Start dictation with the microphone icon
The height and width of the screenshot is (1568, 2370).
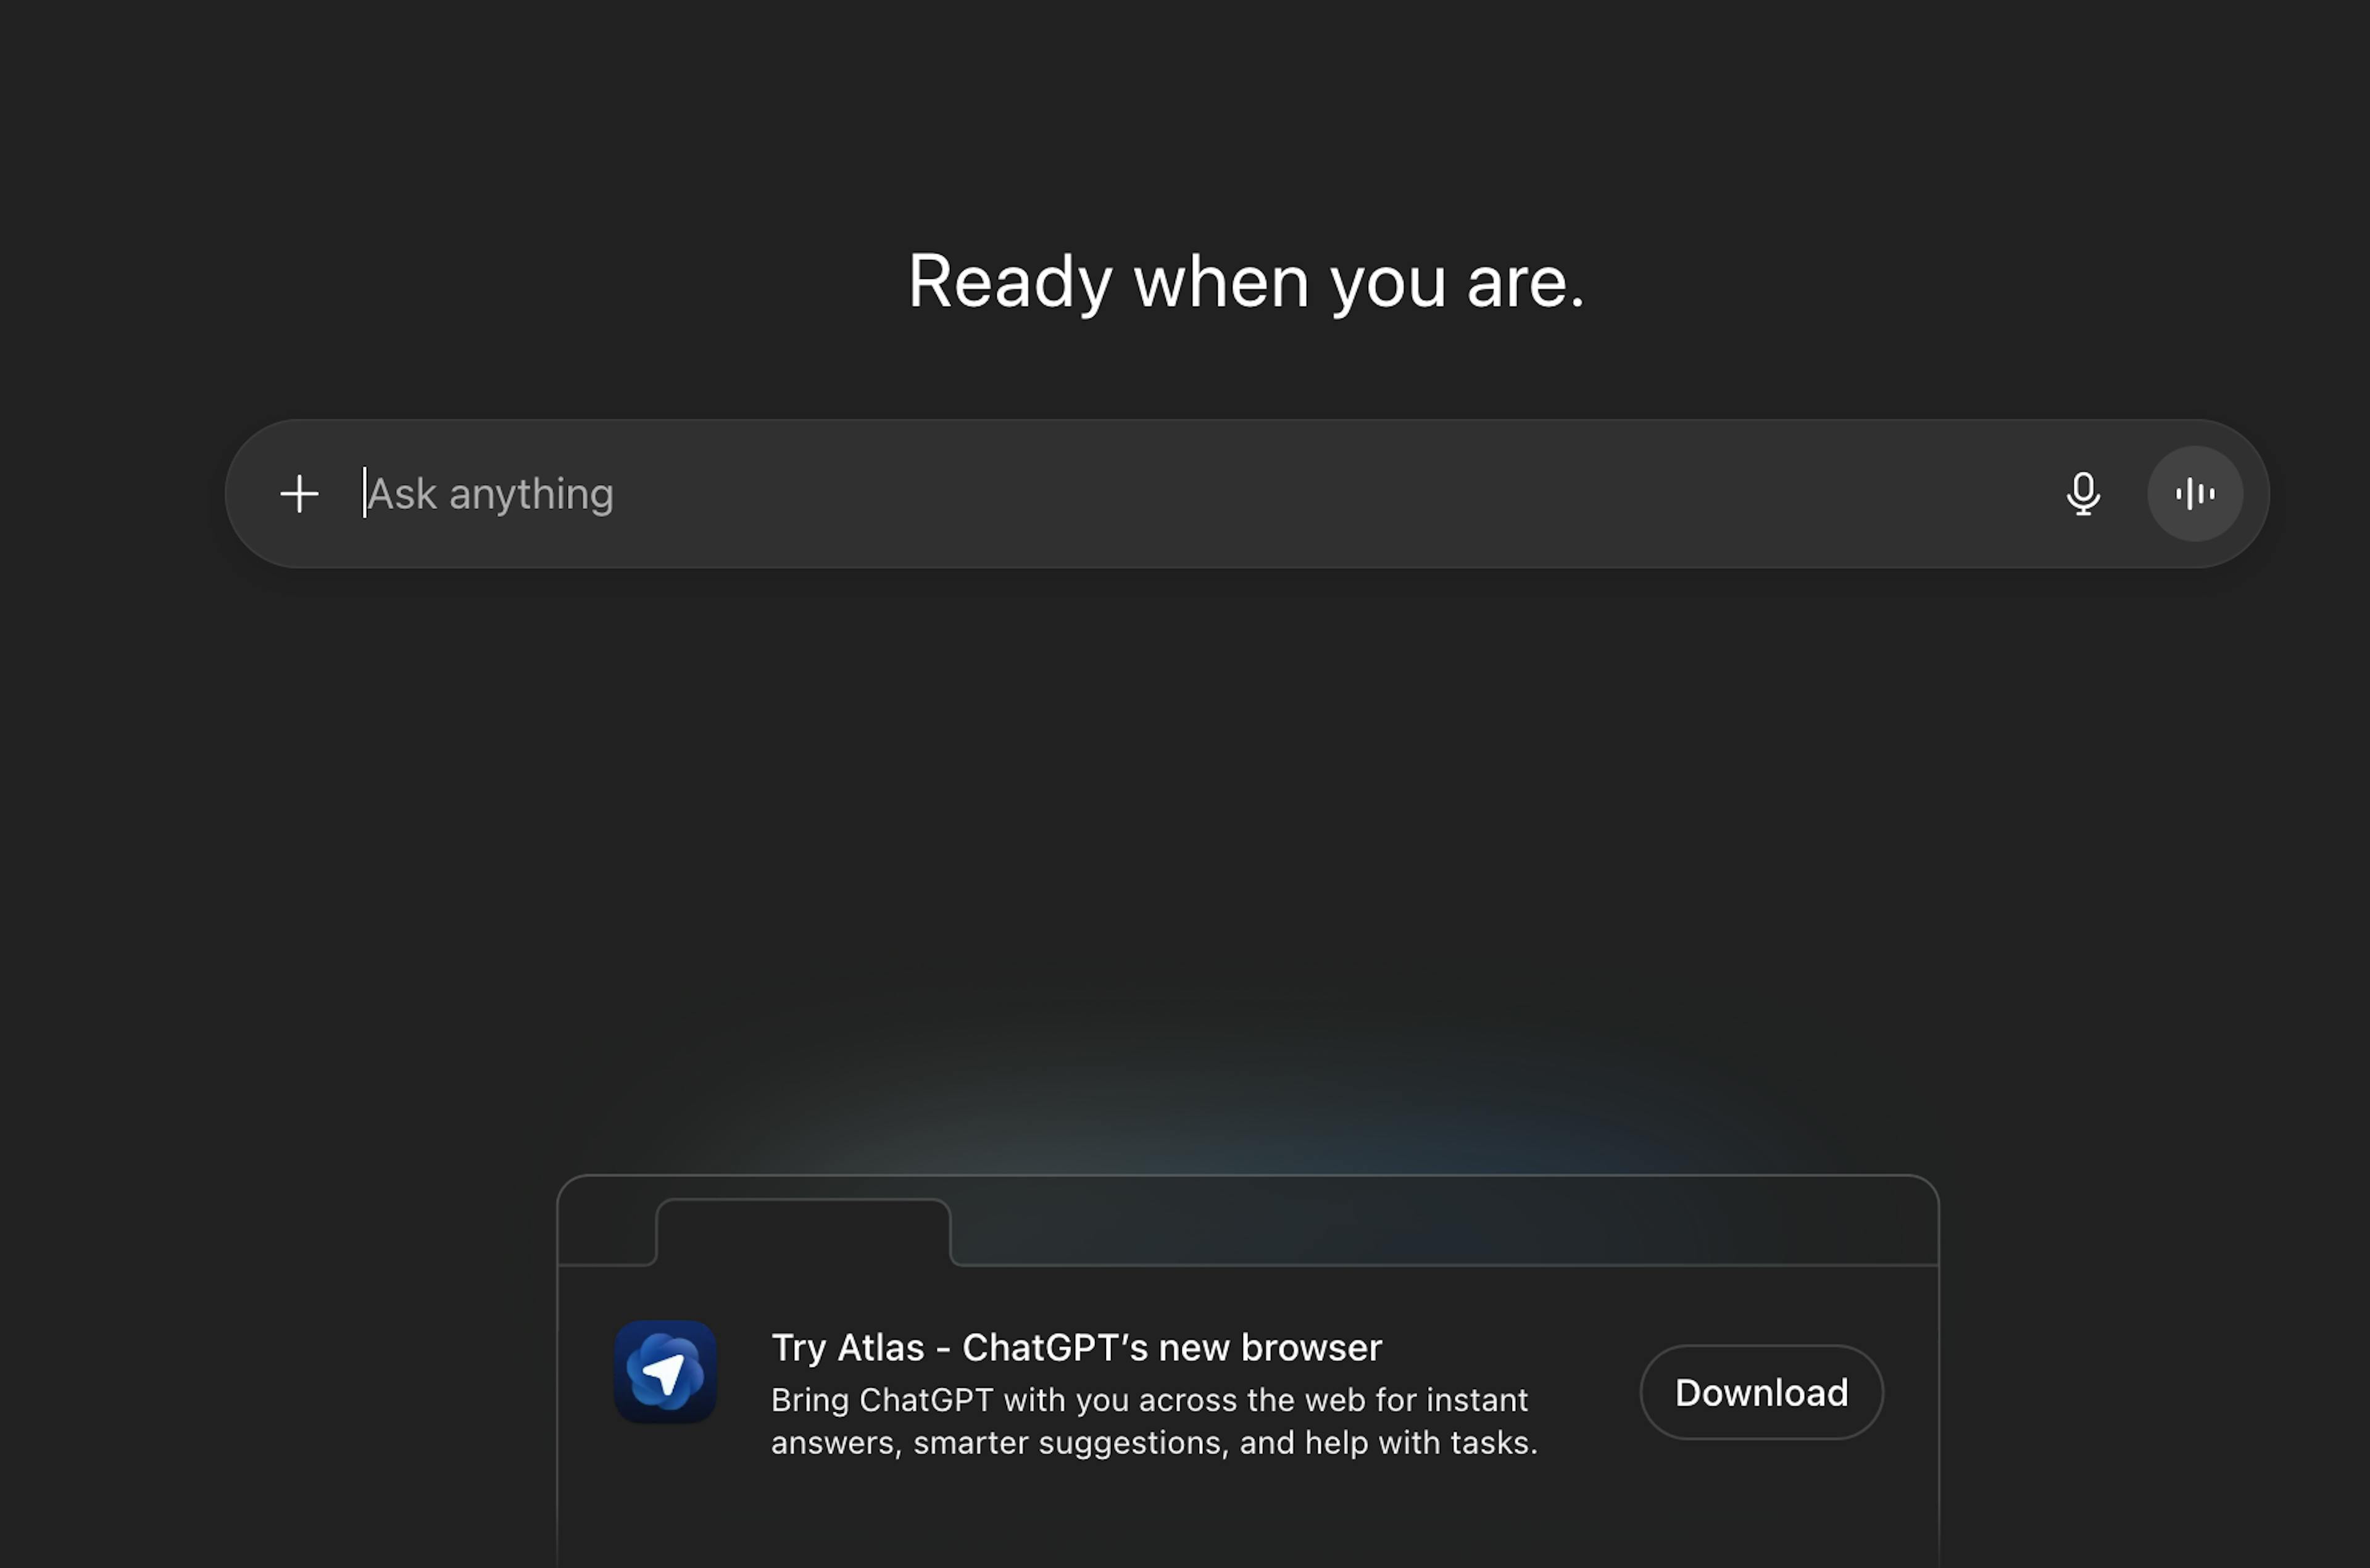tap(2083, 494)
